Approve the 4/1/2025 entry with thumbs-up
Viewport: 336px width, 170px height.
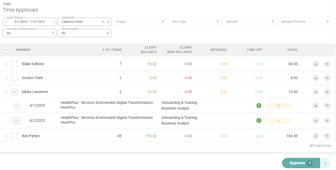coord(316,105)
